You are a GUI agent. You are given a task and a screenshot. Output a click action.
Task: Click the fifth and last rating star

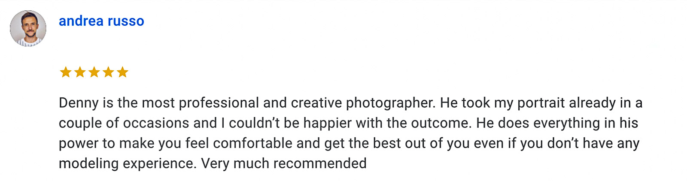tap(122, 72)
